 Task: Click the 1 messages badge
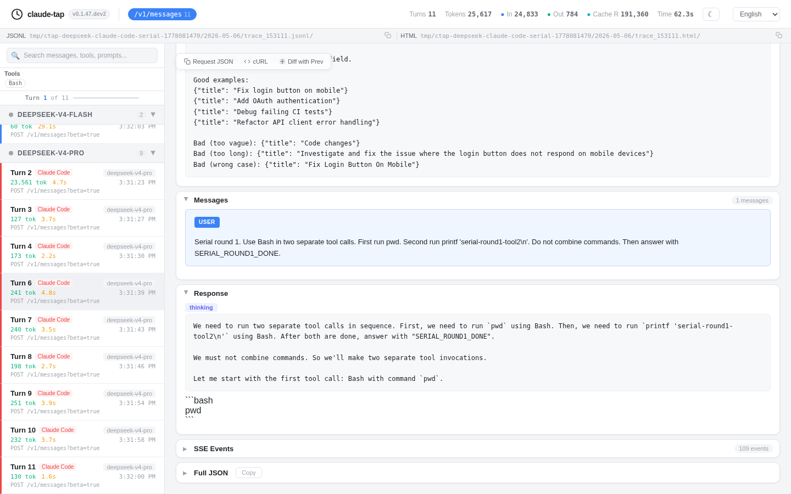(x=752, y=200)
